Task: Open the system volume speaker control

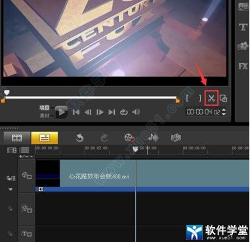Action: (x=136, y=112)
